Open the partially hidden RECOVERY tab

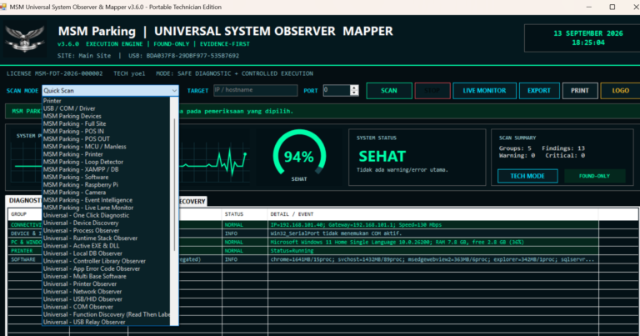(192, 201)
